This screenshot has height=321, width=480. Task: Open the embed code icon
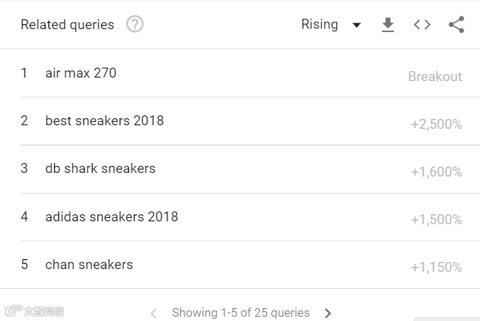(422, 25)
